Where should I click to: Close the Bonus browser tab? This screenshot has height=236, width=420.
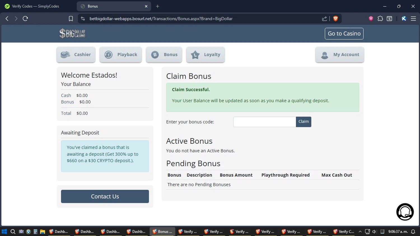pyautogui.click(x=146, y=6)
